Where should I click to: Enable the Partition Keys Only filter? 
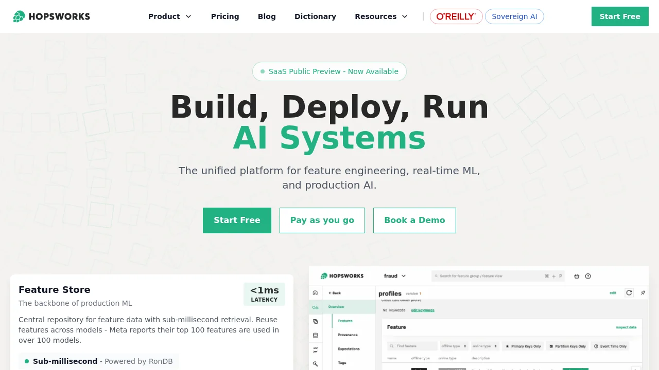pos(567,346)
